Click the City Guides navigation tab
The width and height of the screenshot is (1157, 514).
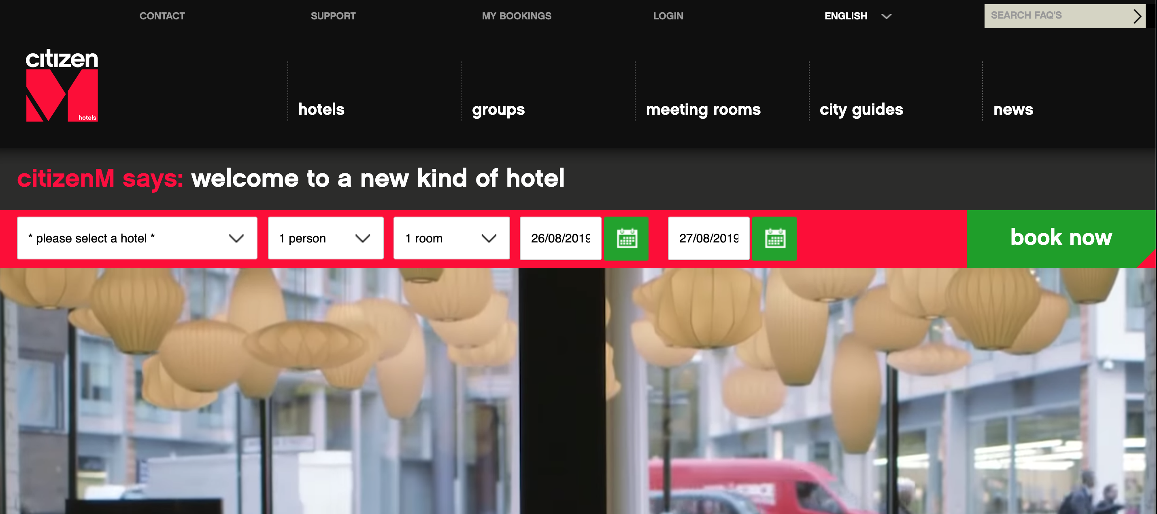tap(861, 109)
